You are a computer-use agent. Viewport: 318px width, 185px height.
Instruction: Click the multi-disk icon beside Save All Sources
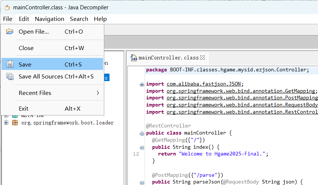(x=10, y=77)
